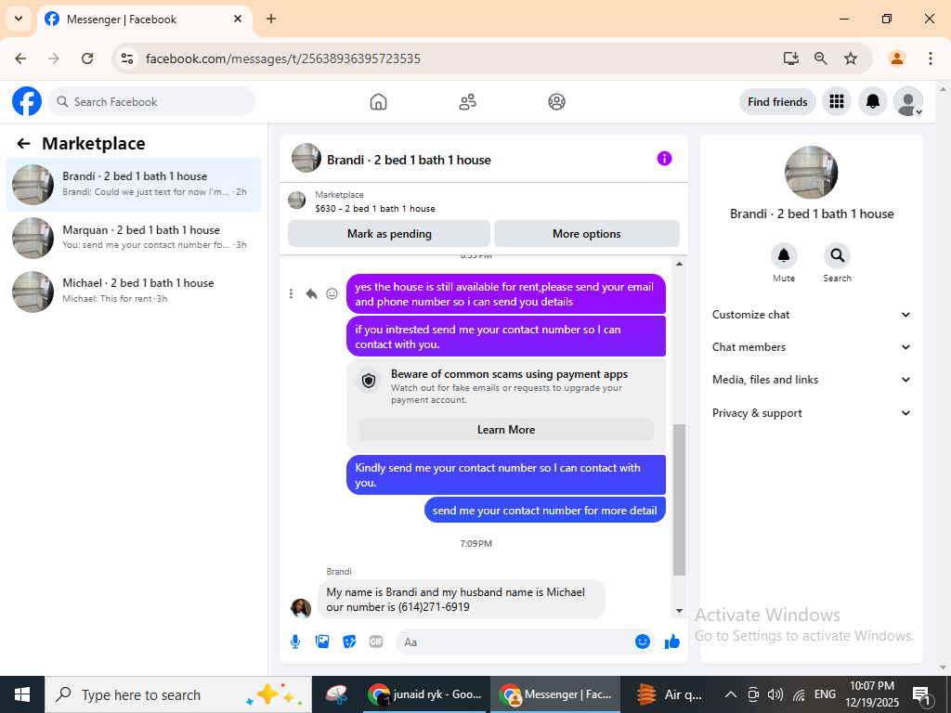Screen dimensions: 951x713
Task: Expand Media, files and links section
Action: pos(811,380)
